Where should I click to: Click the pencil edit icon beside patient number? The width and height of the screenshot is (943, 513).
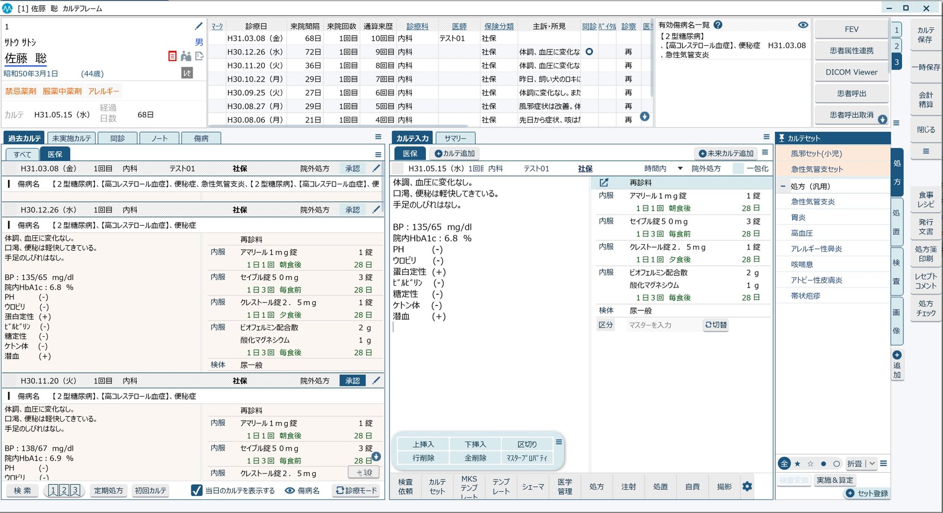[199, 26]
